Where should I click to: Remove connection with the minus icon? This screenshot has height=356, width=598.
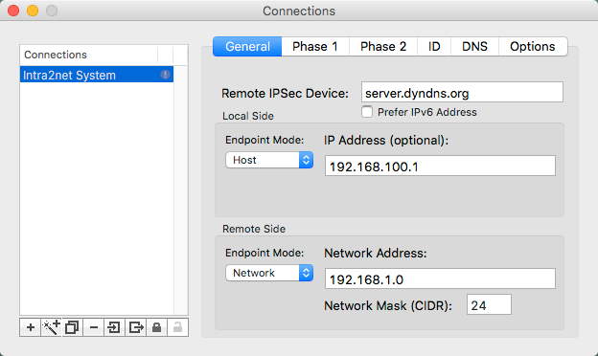pos(94,327)
